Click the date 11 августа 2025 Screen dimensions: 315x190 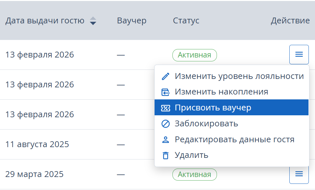[x=37, y=145]
